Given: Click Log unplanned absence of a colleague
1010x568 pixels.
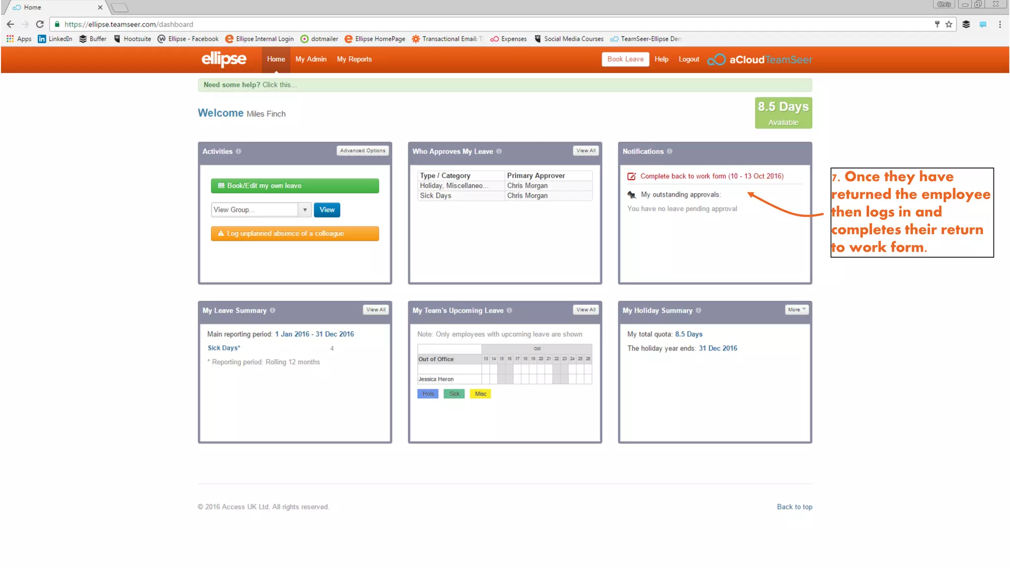Looking at the screenshot, I should click(295, 234).
